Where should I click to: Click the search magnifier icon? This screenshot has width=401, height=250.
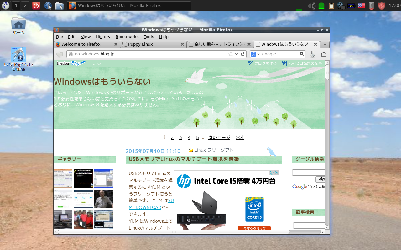302,54
